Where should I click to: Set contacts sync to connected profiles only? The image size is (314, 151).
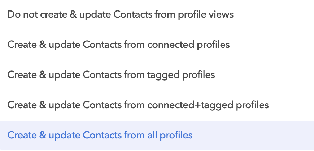click(157, 45)
